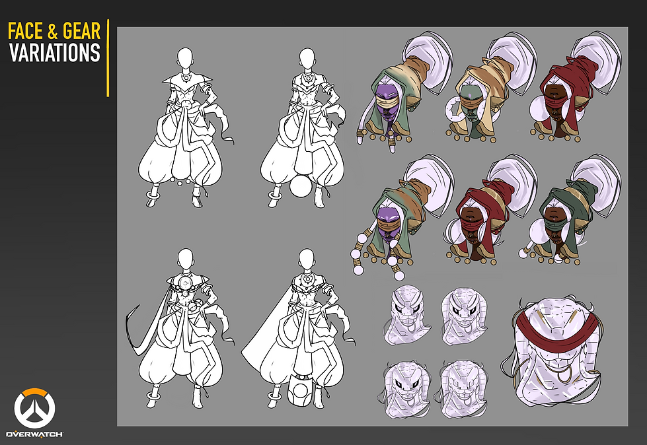647x445 pixels.
Task: Select the white 'VARIATIONS' title text
Action: [x=54, y=53]
